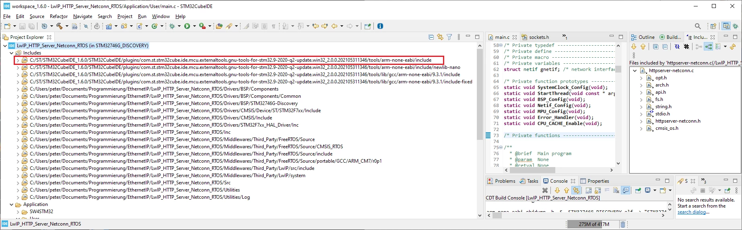Click the heap status 275M of 417M bar
742x230 pixels.
[x=594, y=224]
